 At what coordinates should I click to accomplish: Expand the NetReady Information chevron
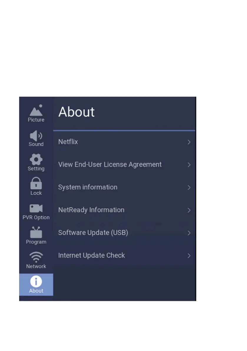coord(189,210)
